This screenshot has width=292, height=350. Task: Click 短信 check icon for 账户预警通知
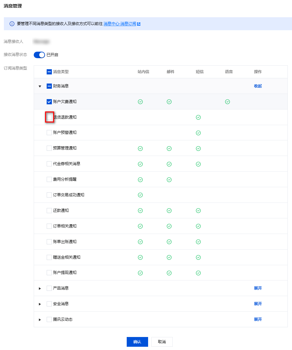click(x=198, y=133)
